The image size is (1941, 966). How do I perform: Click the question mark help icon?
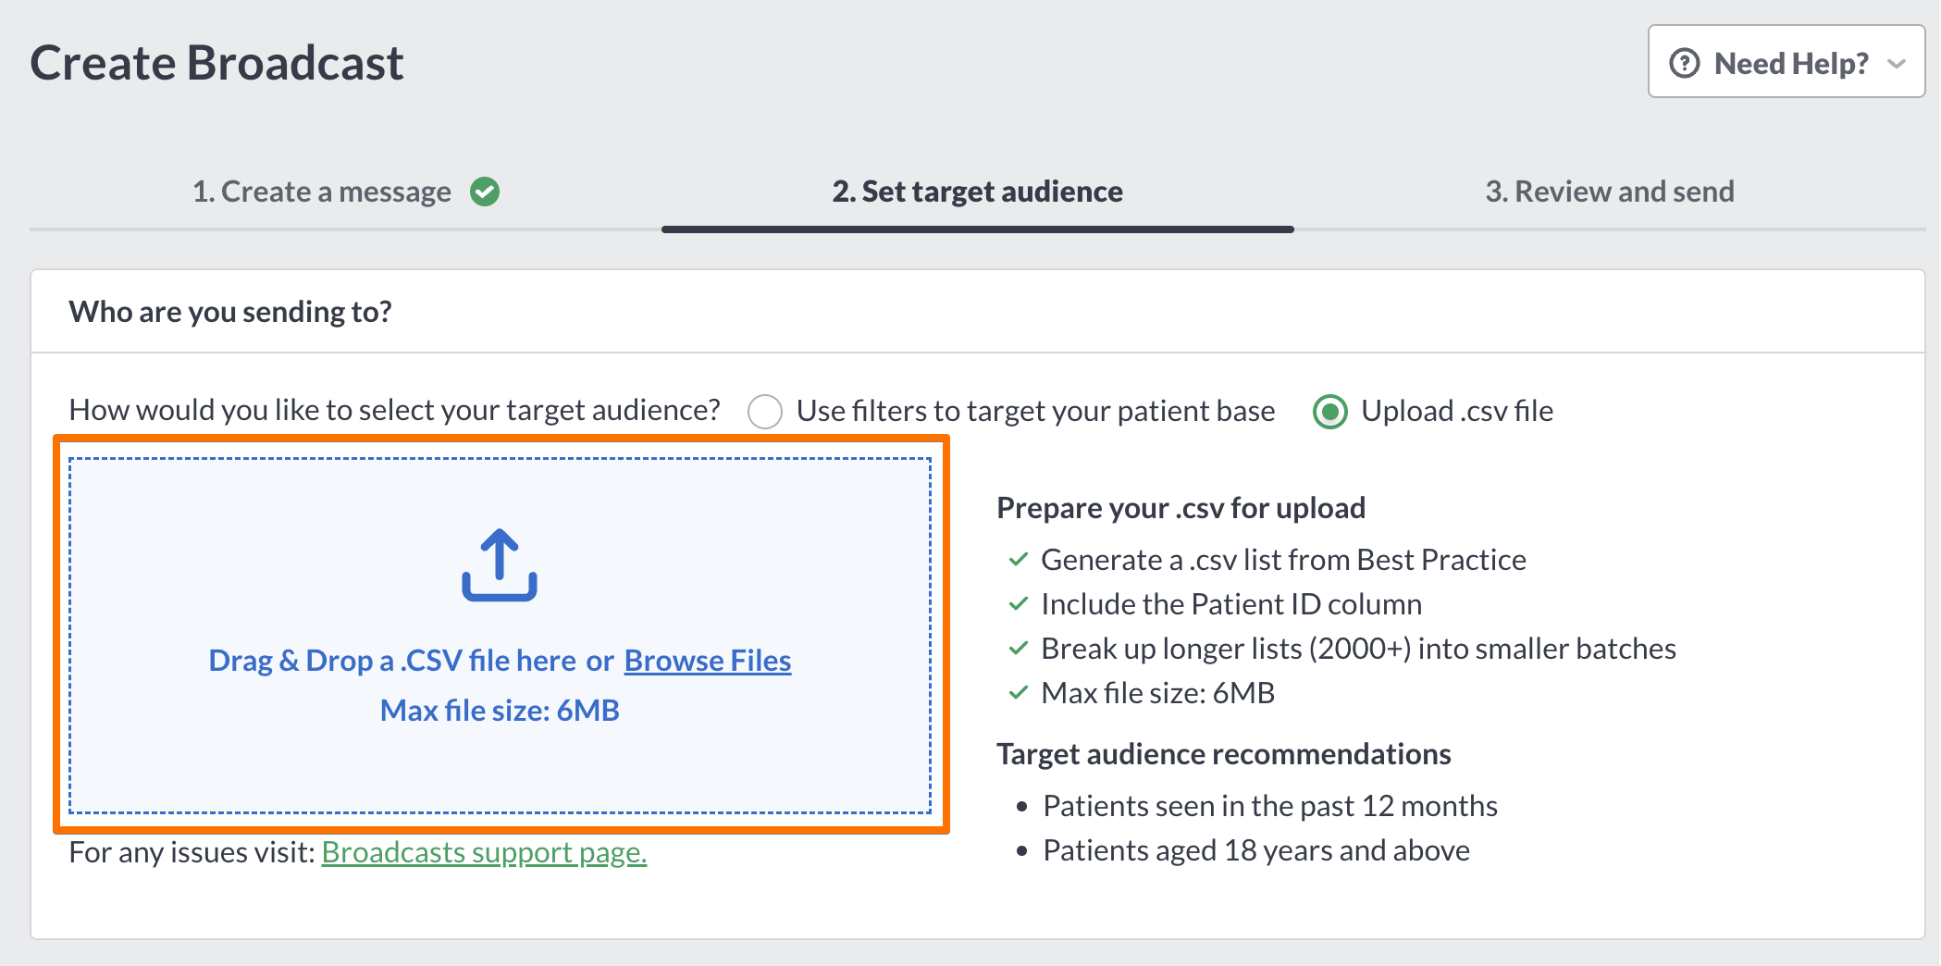(x=1684, y=63)
